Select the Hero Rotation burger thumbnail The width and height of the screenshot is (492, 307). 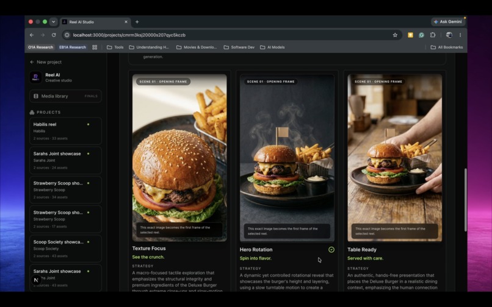coord(287,158)
